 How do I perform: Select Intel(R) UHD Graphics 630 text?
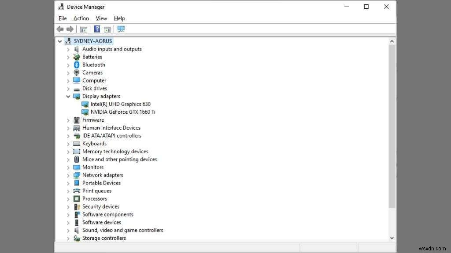pyautogui.click(x=121, y=104)
